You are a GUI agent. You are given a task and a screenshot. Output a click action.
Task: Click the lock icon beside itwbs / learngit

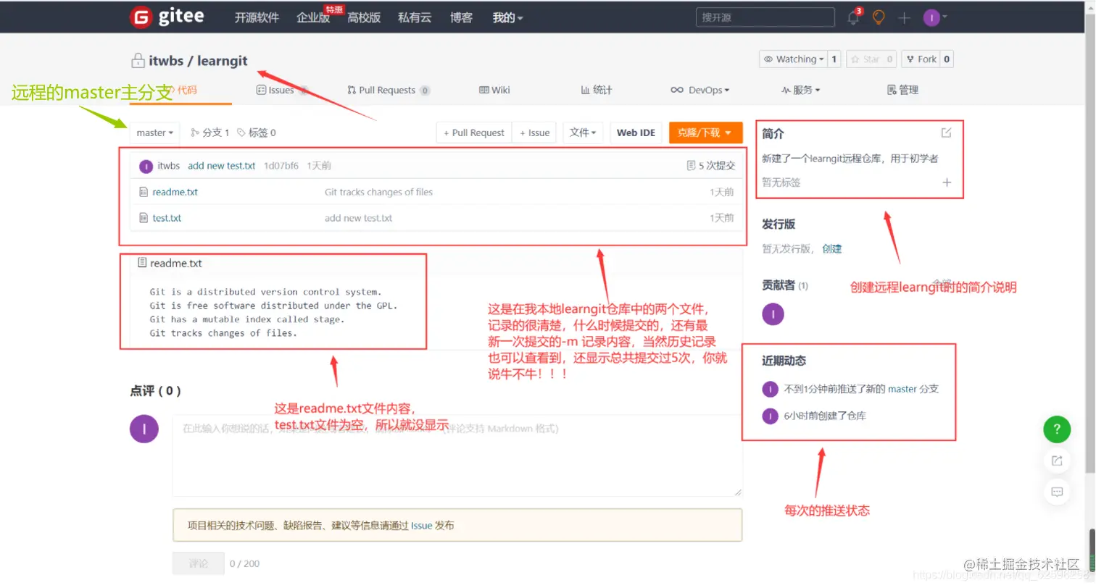click(x=138, y=61)
